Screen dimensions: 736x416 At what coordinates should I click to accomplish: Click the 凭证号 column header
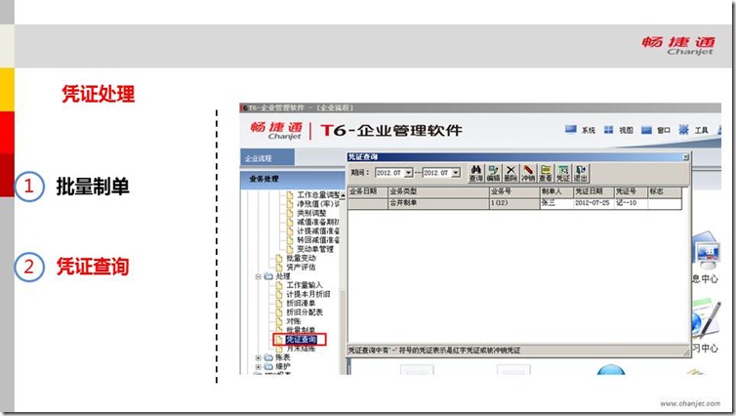coord(632,191)
